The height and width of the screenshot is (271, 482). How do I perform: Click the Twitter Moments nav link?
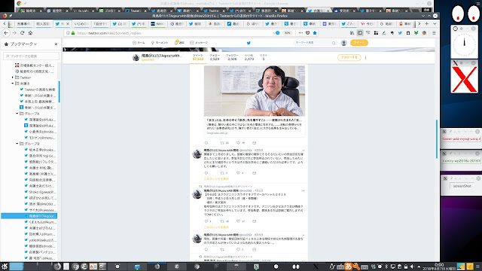160,43
